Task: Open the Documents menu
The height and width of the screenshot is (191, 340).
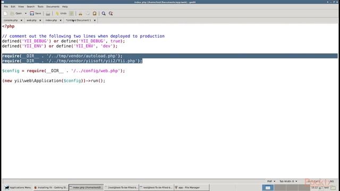Action: point(53,6)
